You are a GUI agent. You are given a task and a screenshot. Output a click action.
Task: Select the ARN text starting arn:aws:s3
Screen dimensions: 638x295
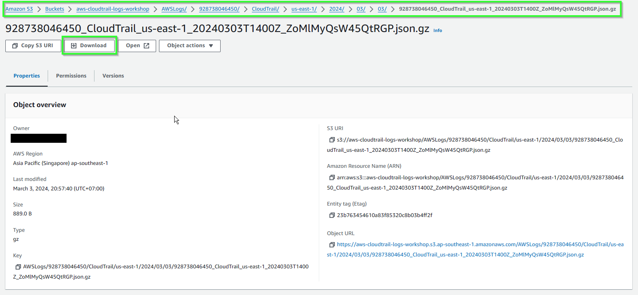pos(475,183)
